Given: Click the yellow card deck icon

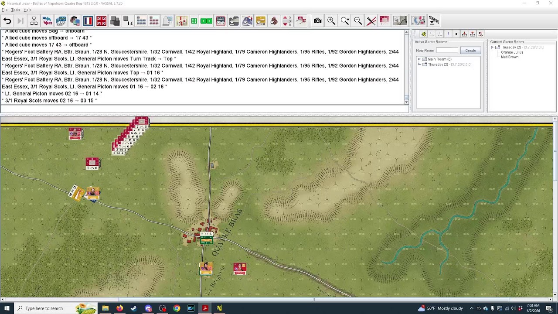Looking at the screenshot, I should [261, 20].
